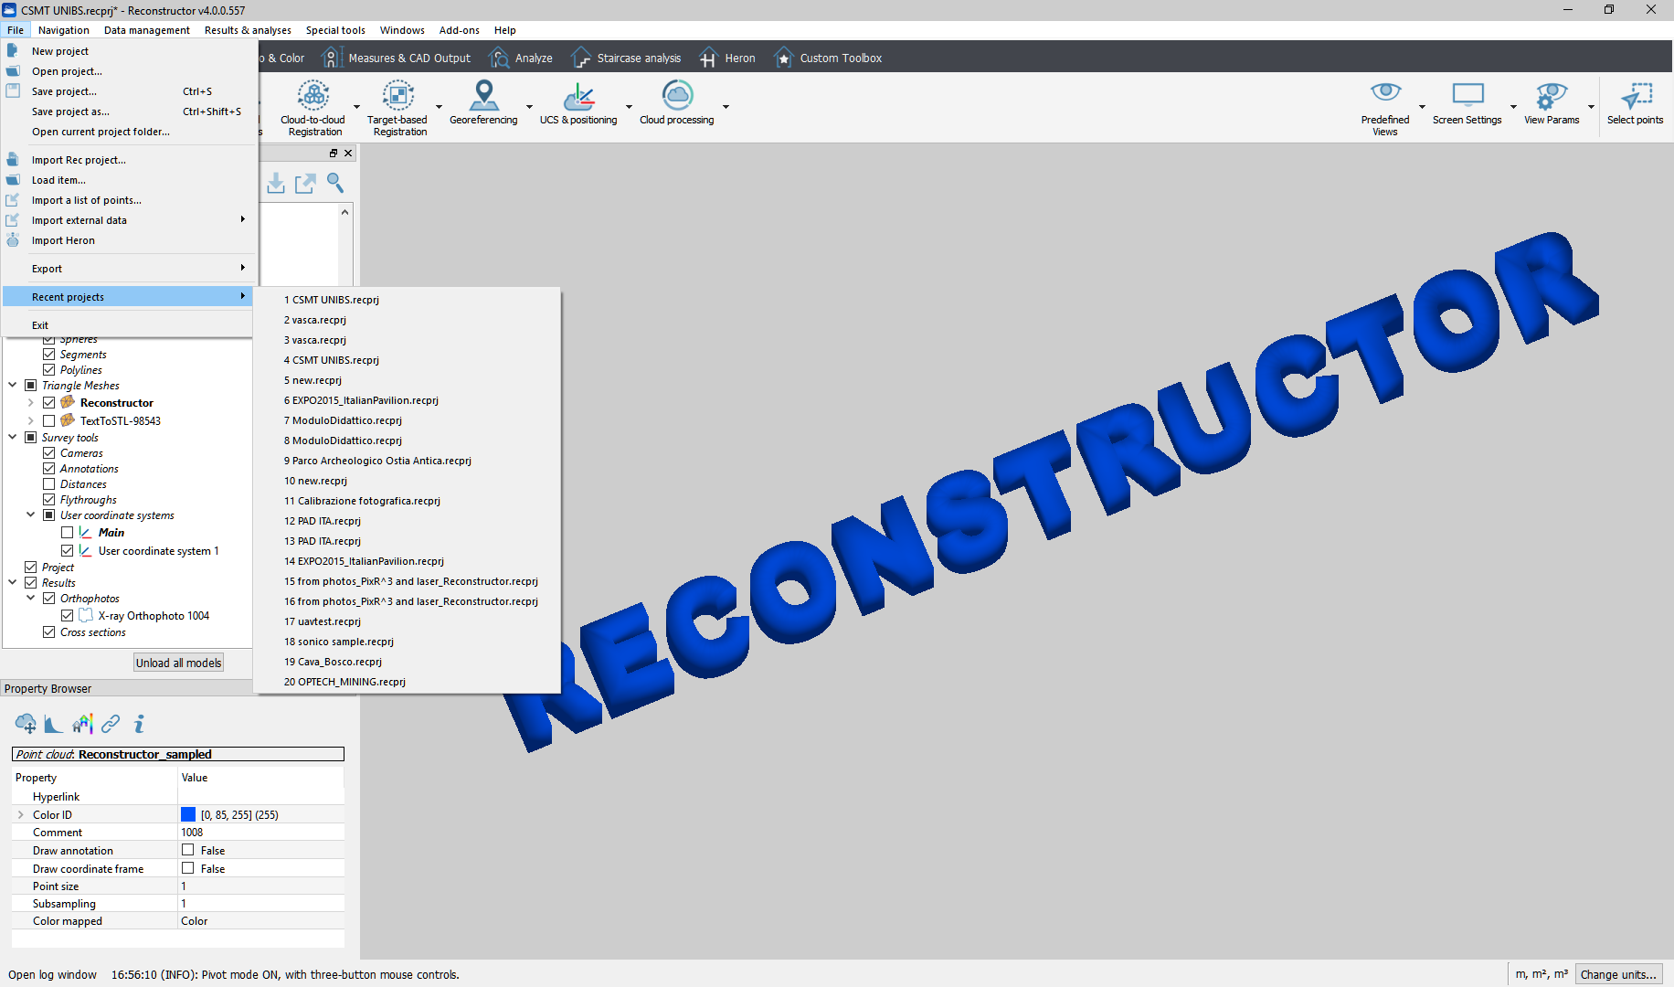Open Georeferencing dropdown arrow
The width and height of the screenshot is (1674, 987).
[529, 107]
